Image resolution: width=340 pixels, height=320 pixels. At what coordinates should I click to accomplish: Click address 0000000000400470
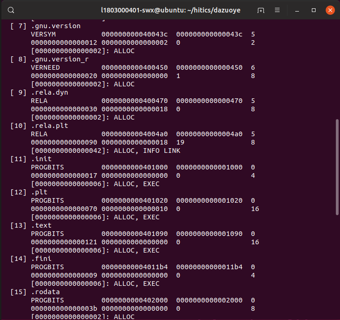click(x=135, y=101)
